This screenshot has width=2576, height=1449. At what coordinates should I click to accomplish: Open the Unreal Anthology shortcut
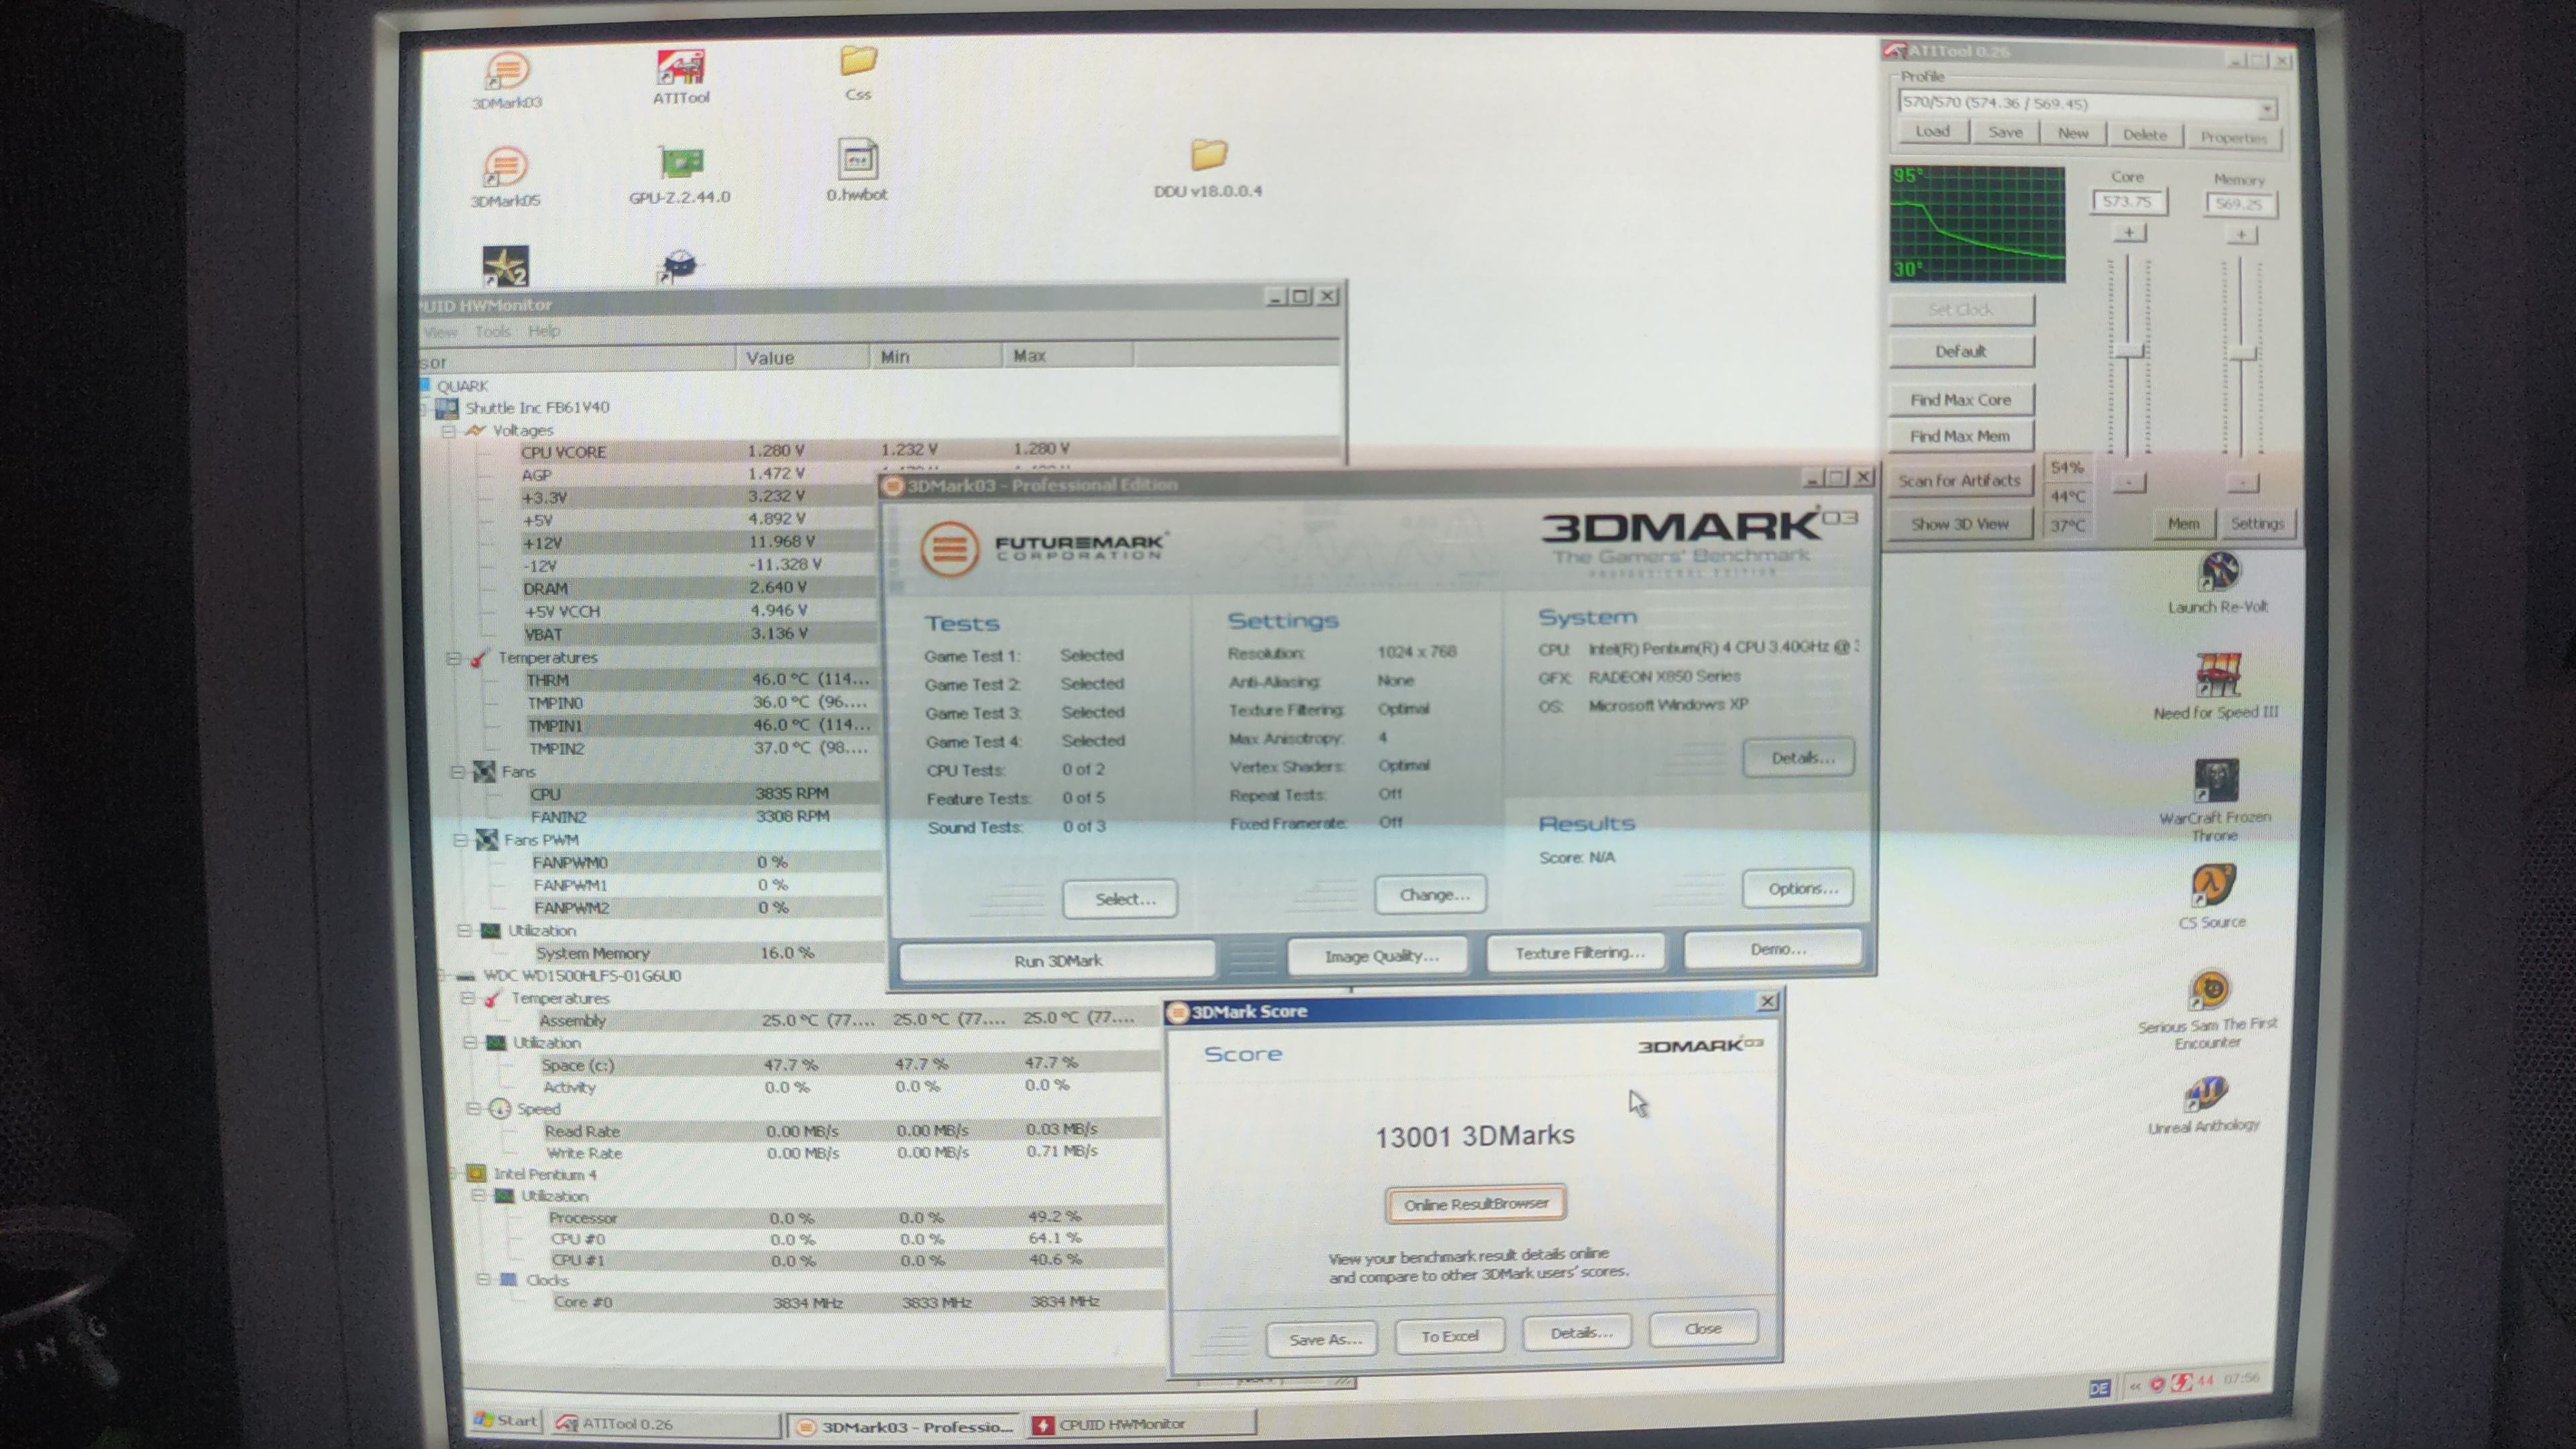[x=2204, y=1105]
